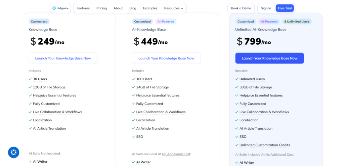
Task: Launch Knowledge Base for the $799 plan
Action: point(270,58)
